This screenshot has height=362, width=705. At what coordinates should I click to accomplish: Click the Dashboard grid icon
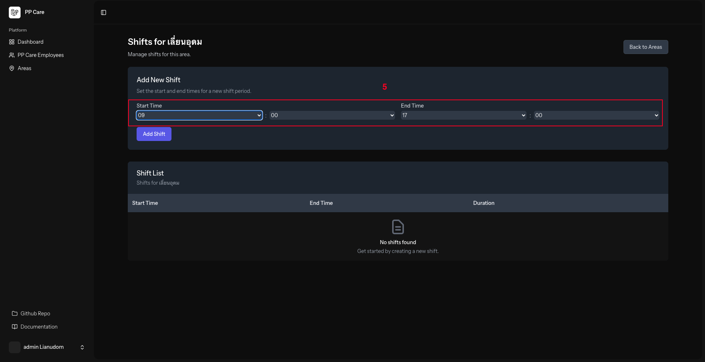pos(12,42)
